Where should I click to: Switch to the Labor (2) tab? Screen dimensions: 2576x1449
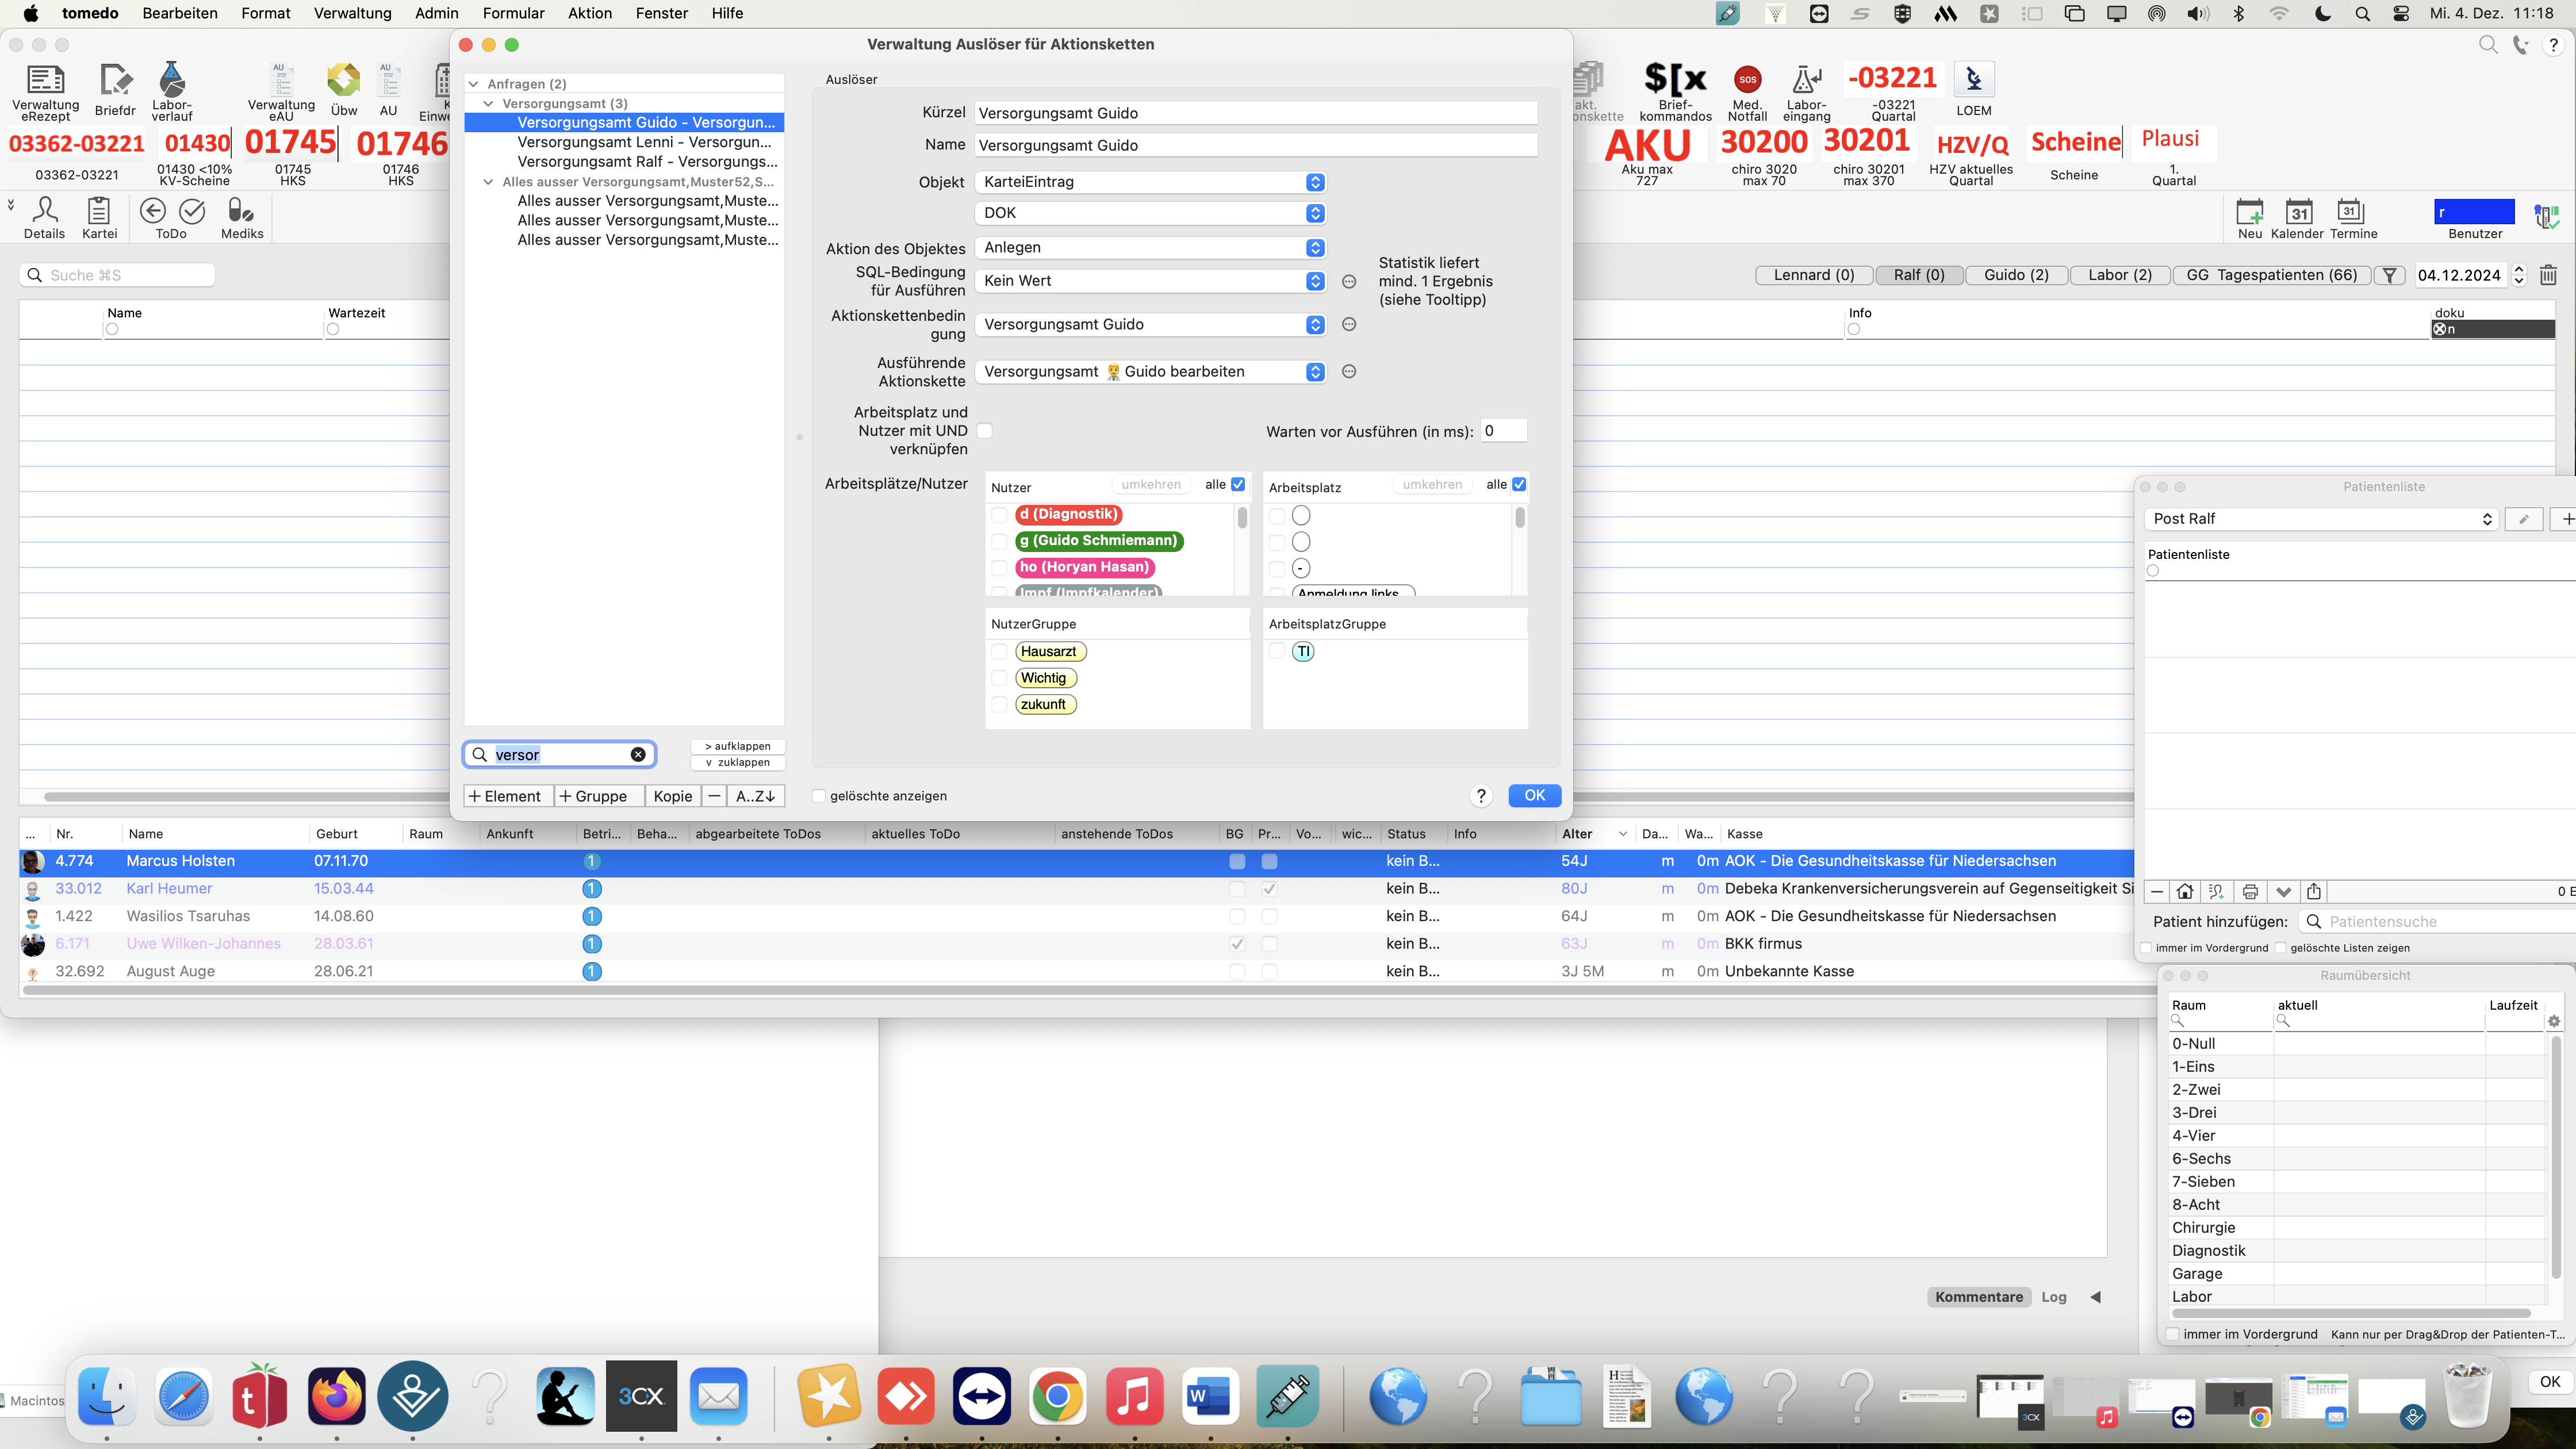pyautogui.click(x=2119, y=275)
